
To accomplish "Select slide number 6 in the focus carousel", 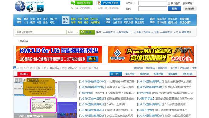I will [37, 80].
